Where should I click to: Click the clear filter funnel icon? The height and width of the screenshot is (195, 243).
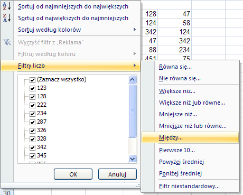pyautogui.click(x=7, y=42)
